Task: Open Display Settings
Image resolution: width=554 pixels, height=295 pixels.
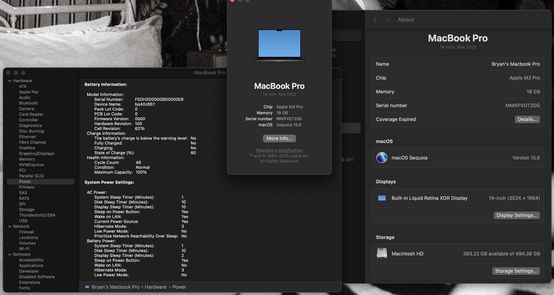Action: [516, 215]
